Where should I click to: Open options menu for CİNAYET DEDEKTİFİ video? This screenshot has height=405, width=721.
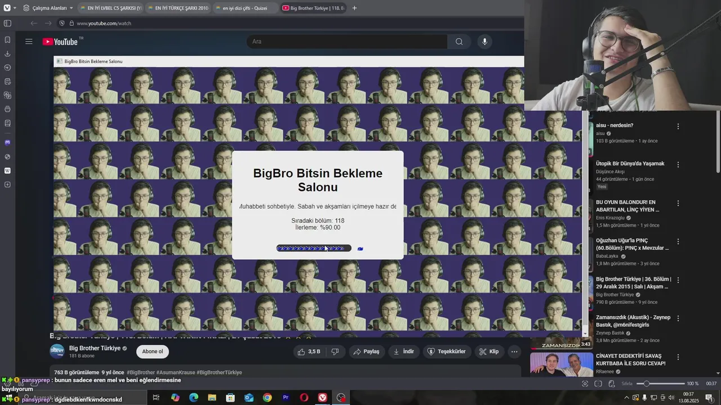tap(678, 357)
